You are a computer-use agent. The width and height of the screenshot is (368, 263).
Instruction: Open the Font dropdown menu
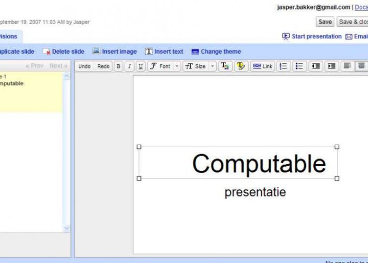[x=164, y=66]
